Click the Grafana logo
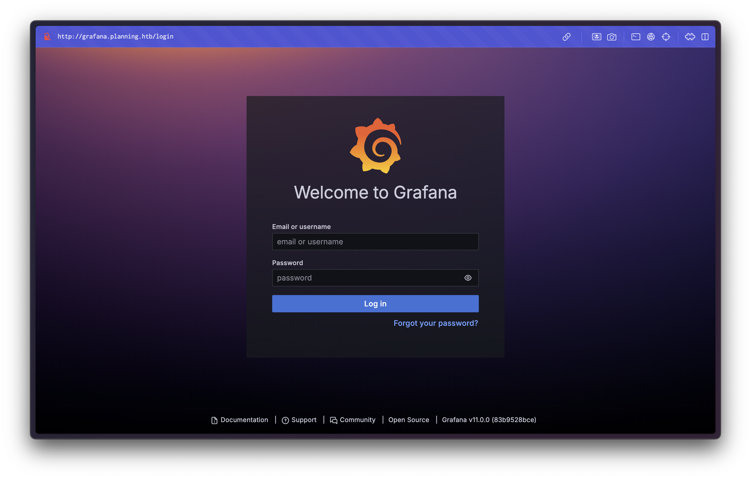Screen dimensions: 751x479 (375, 146)
